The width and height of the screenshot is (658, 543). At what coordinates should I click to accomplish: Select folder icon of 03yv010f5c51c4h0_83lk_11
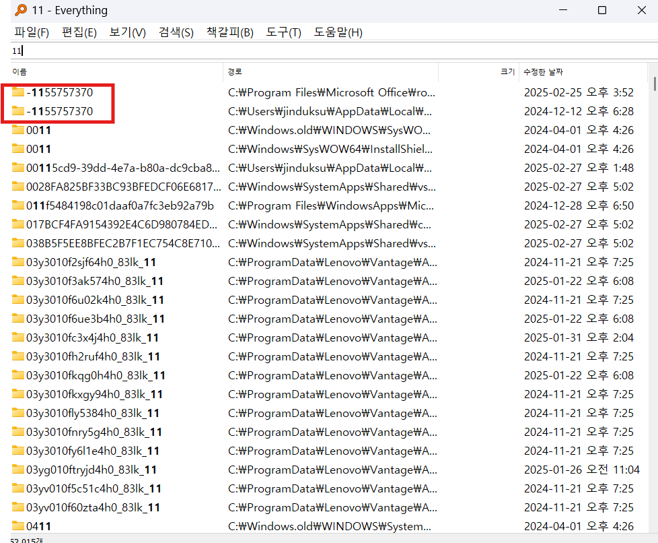click(x=18, y=488)
